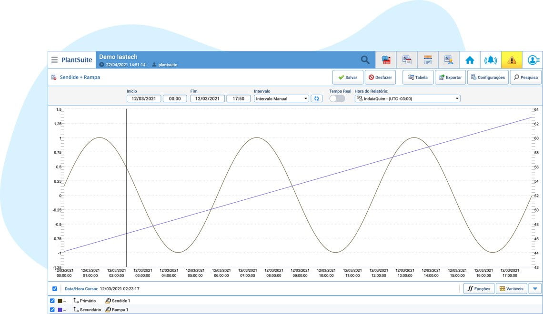Go to the Home screen icon
This screenshot has height=314, width=543.
[470, 60]
